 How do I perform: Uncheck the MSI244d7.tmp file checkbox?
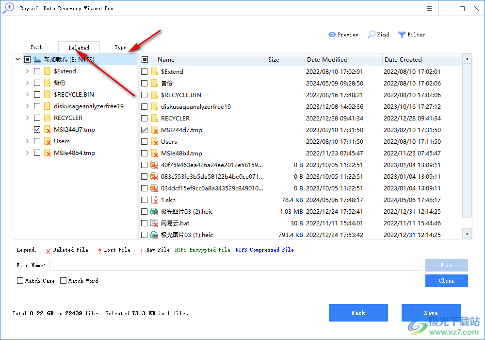37,129
